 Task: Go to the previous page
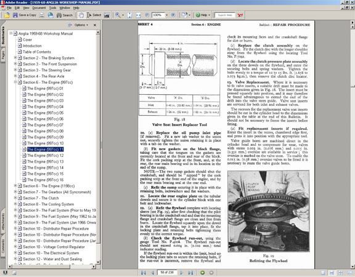click(x=153, y=273)
